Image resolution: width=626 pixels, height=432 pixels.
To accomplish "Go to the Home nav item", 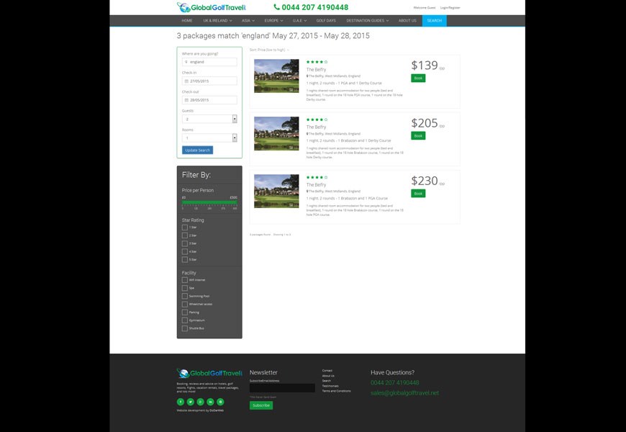I will point(187,21).
